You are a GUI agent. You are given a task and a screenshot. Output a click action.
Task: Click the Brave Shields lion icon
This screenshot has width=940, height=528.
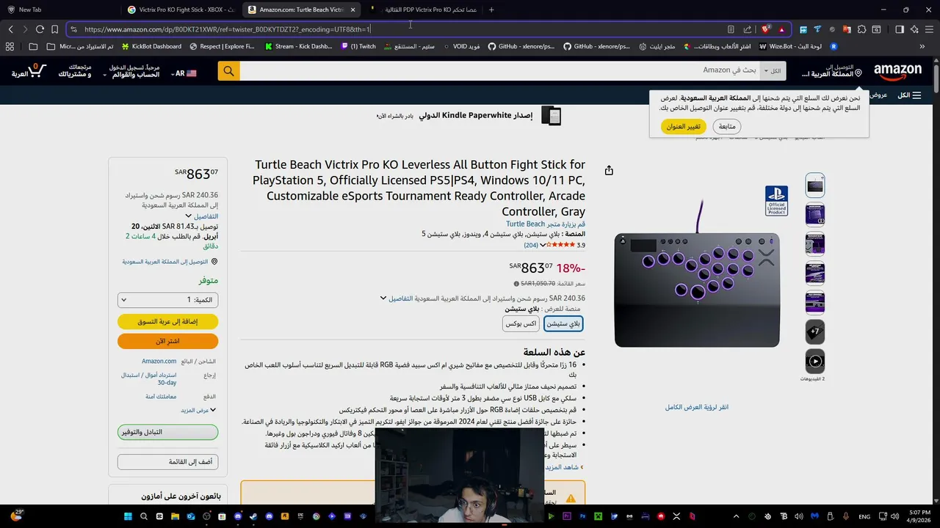(765, 29)
